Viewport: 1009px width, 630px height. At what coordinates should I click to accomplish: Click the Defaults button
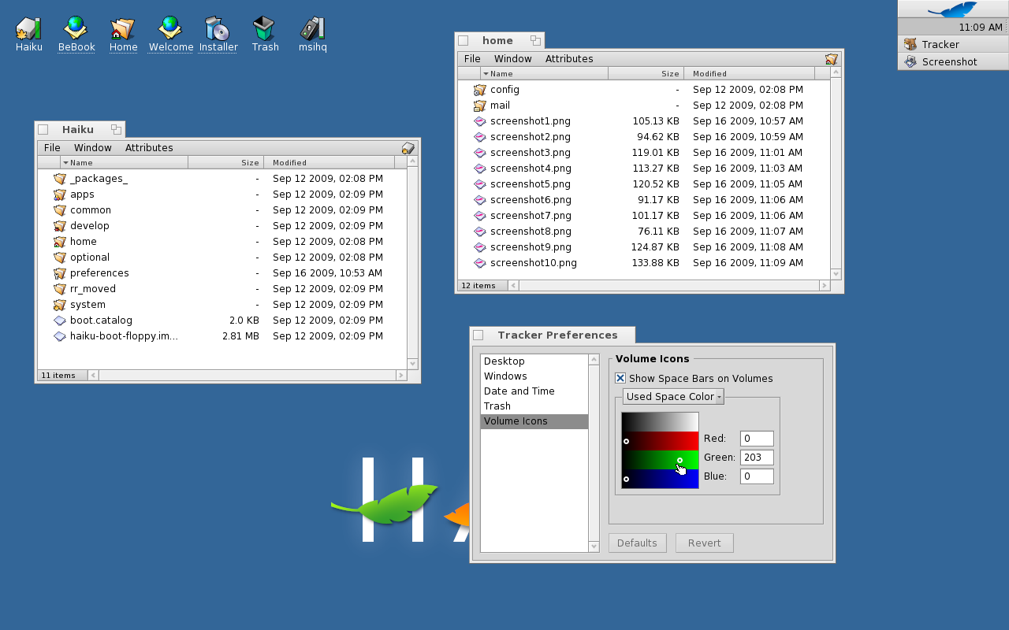[x=637, y=543]
